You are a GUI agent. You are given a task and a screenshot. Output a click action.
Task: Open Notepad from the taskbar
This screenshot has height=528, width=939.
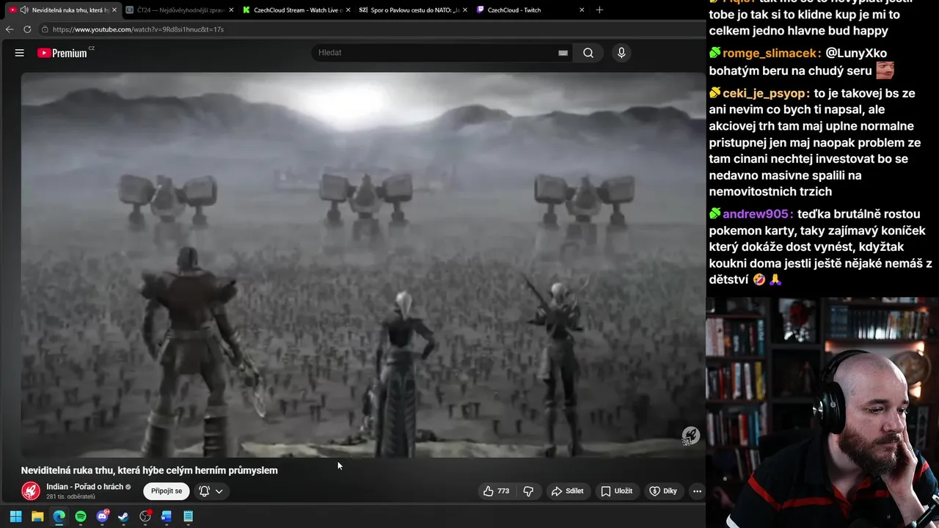click(x=189, y=516)
